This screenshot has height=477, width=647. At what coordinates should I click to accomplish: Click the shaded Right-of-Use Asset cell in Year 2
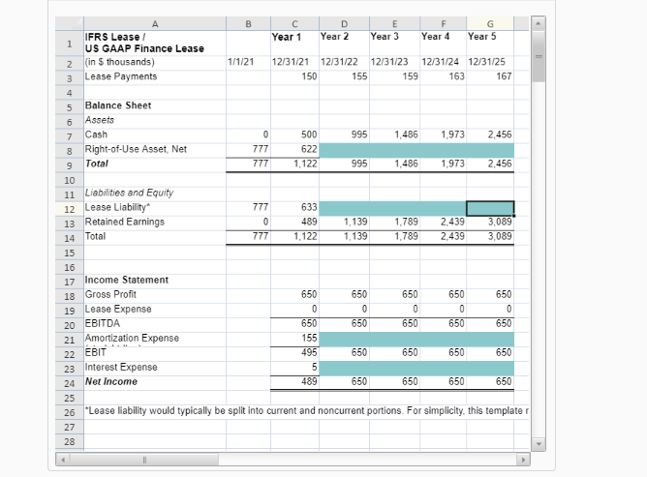(344, 150)
